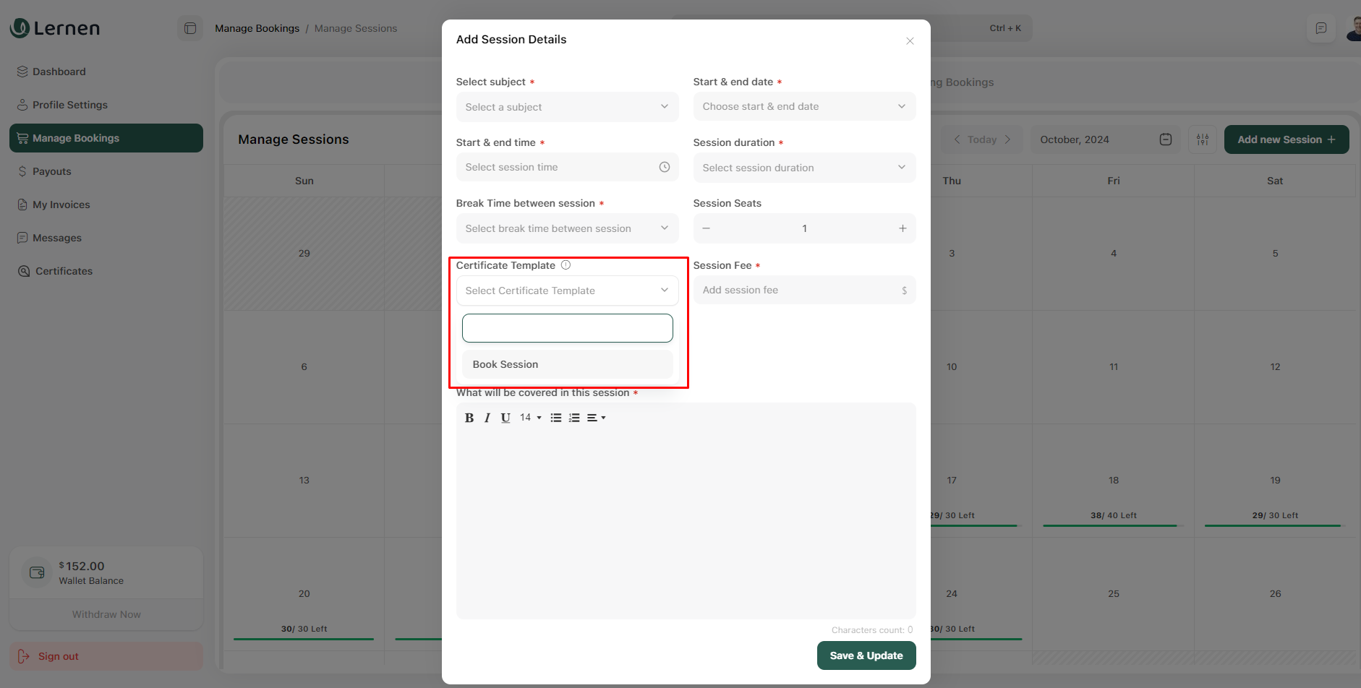This screenshot has width=1361, height=688.
Task: Increase session seats with plus button
Action: (903, 228)
